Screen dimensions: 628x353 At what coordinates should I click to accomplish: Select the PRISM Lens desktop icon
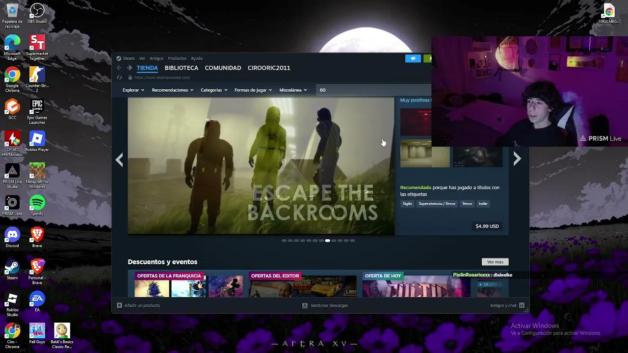pyautogui.click(x=12, y=206)
